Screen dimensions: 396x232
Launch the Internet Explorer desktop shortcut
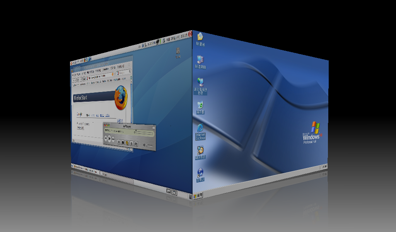pyautogui.click(x=201, y=132)
